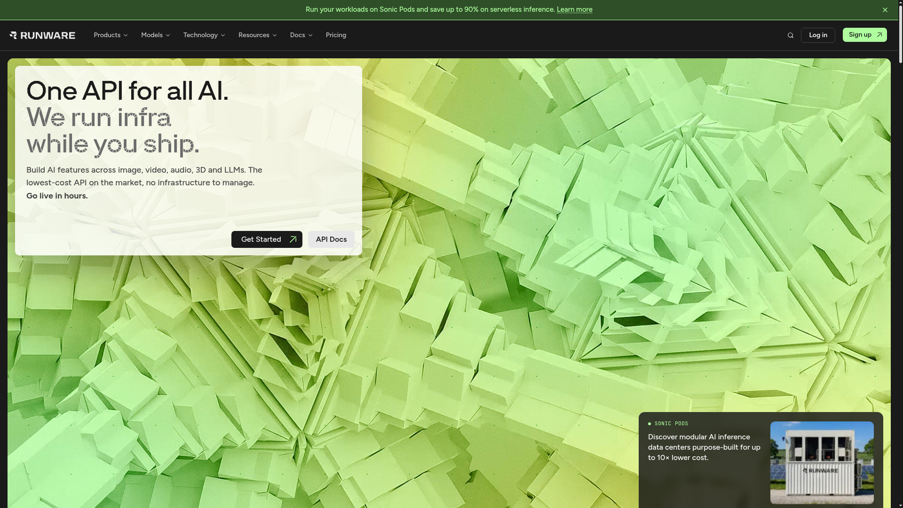Click the Log in button

pyautogui.click(x=818, y=35)
